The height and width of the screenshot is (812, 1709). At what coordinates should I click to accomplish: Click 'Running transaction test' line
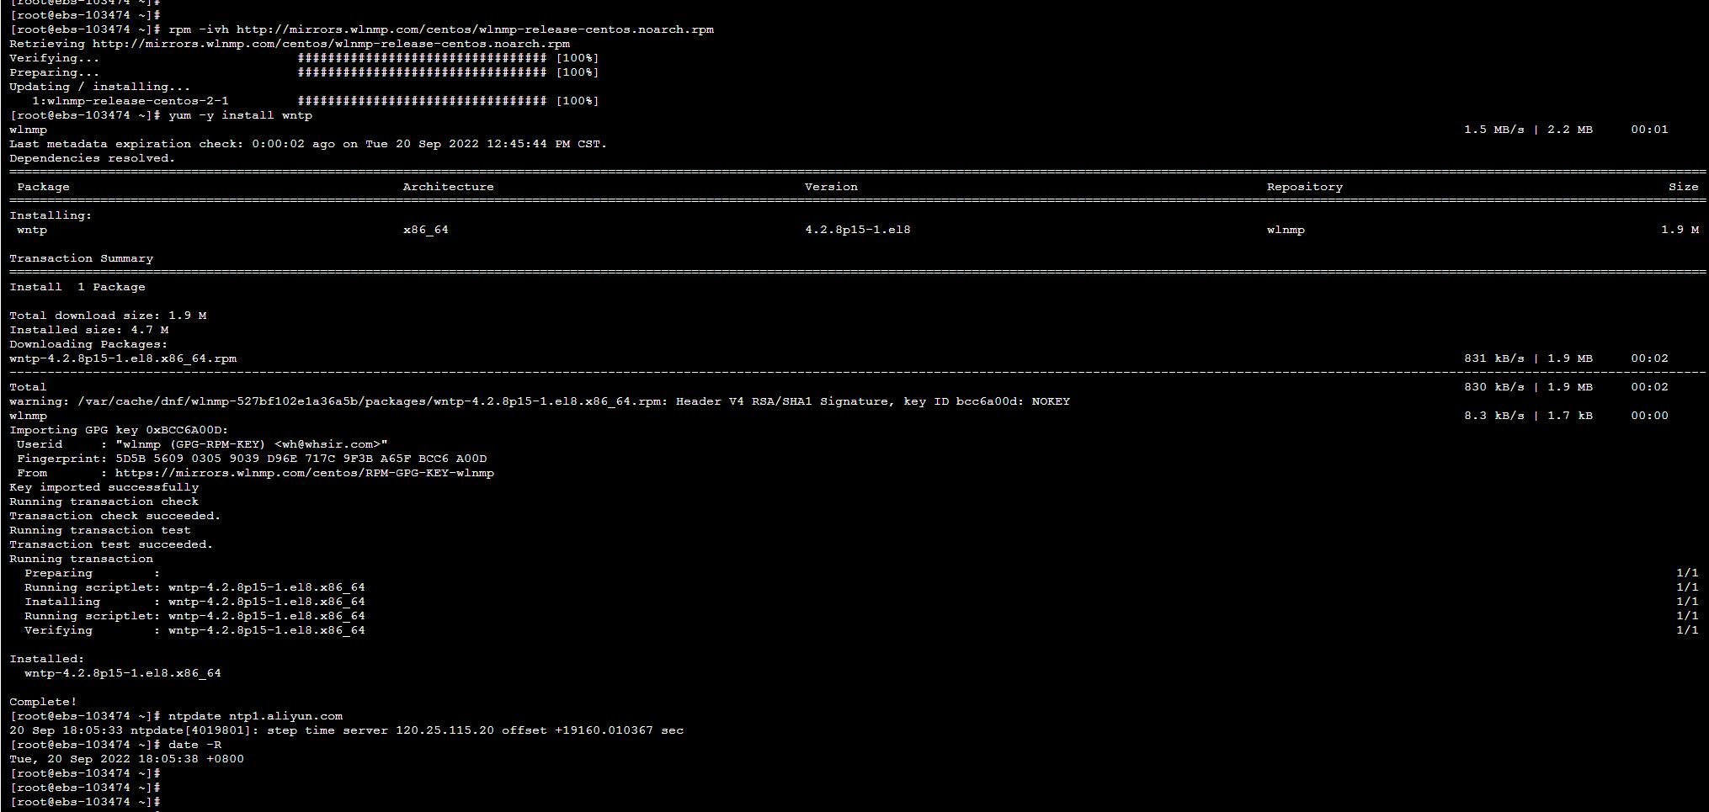(100, 530)
